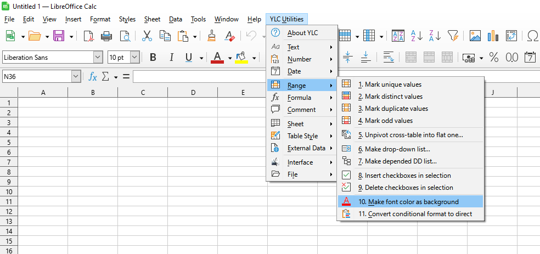Screen dimensions: 540x254
Task: Open the AutoFilter funnel icon
Action: (x=452, y=36)
